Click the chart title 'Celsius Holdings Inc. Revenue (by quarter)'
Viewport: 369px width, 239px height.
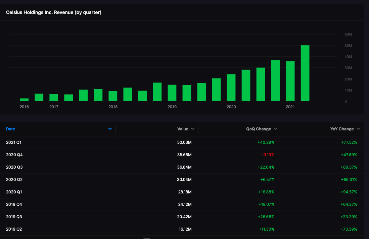[x=54, y=12]
